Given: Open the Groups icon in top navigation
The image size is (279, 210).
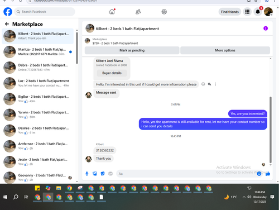Looking at the screenshot, I should (164, 12).
